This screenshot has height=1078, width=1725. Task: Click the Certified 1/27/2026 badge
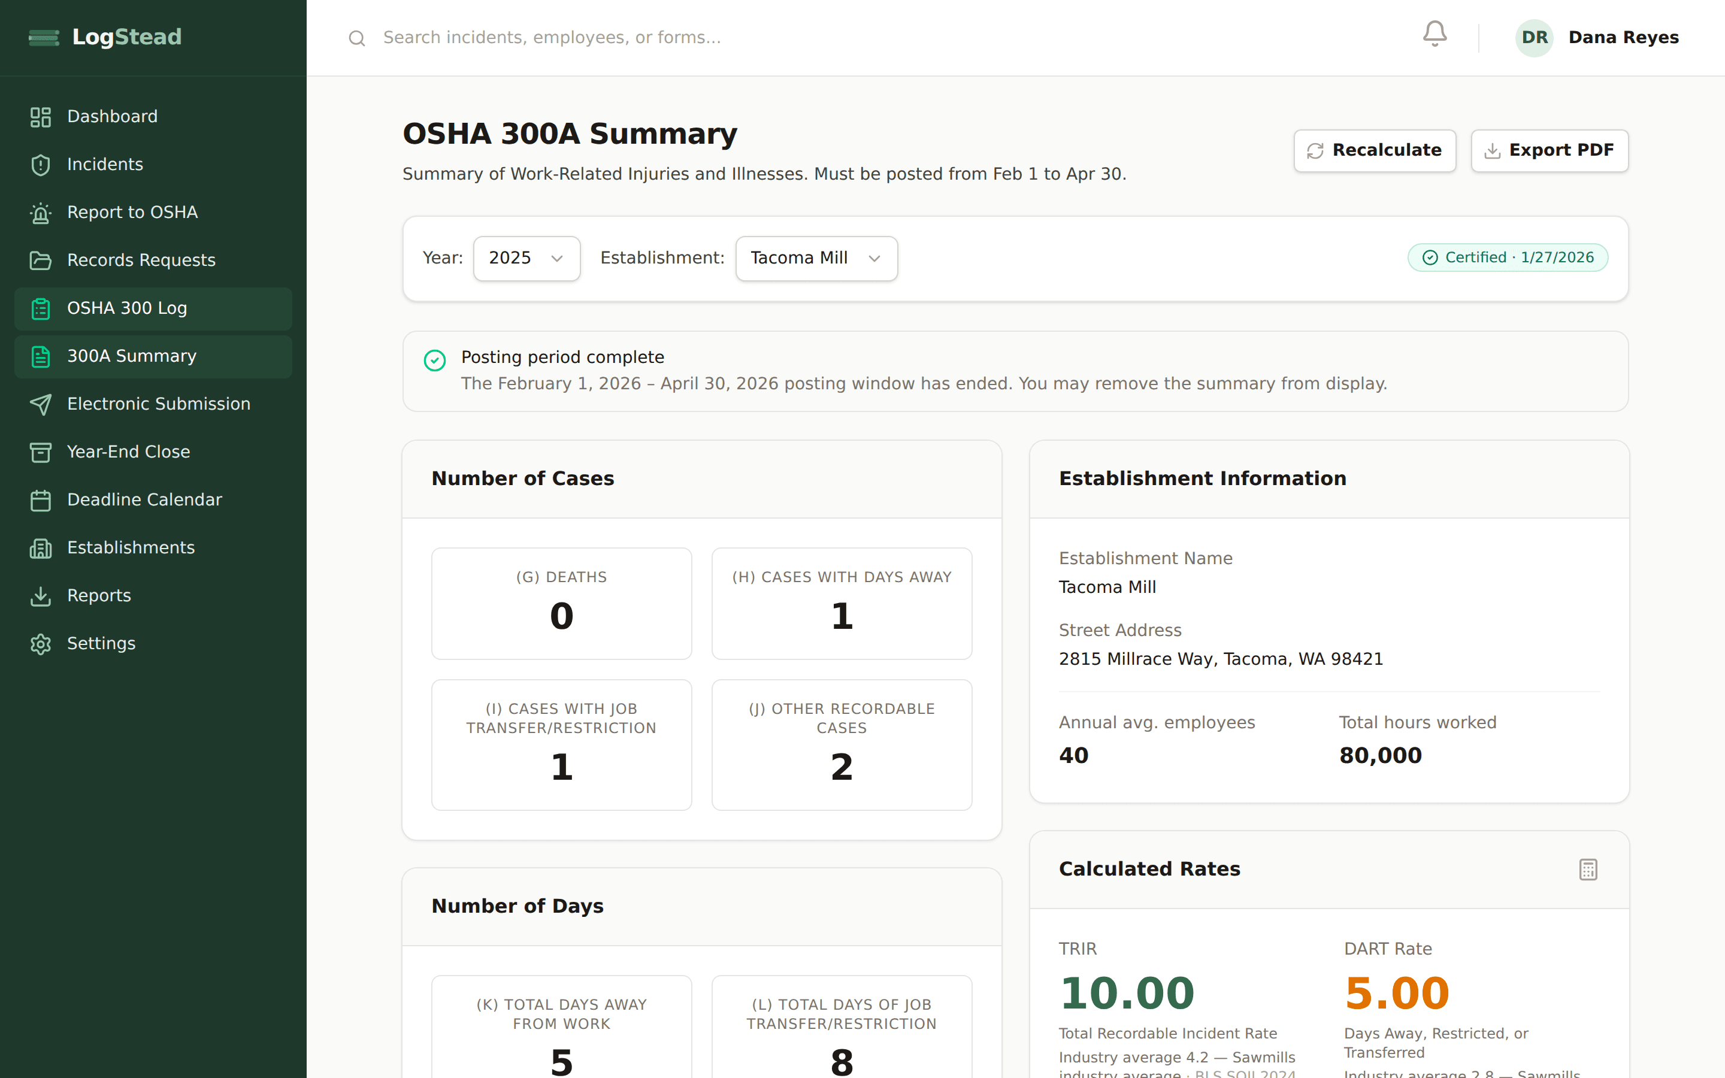coord(1508,258)
